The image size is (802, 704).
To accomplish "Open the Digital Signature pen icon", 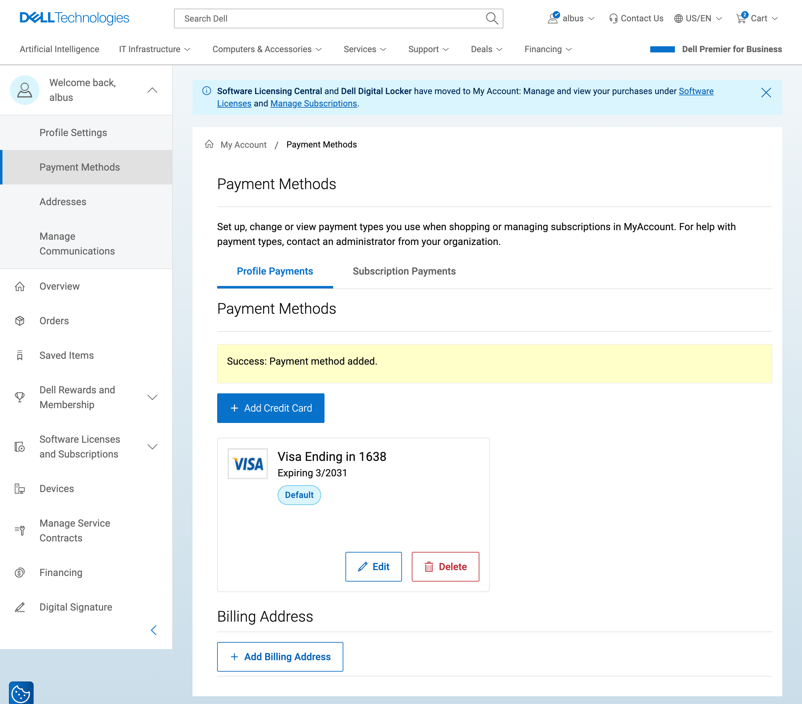I will coord(20,607).
